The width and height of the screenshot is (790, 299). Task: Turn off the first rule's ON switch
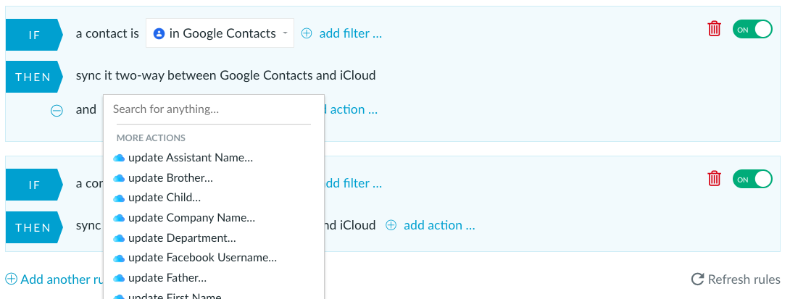pyautogui.click(x=752, y=29)
